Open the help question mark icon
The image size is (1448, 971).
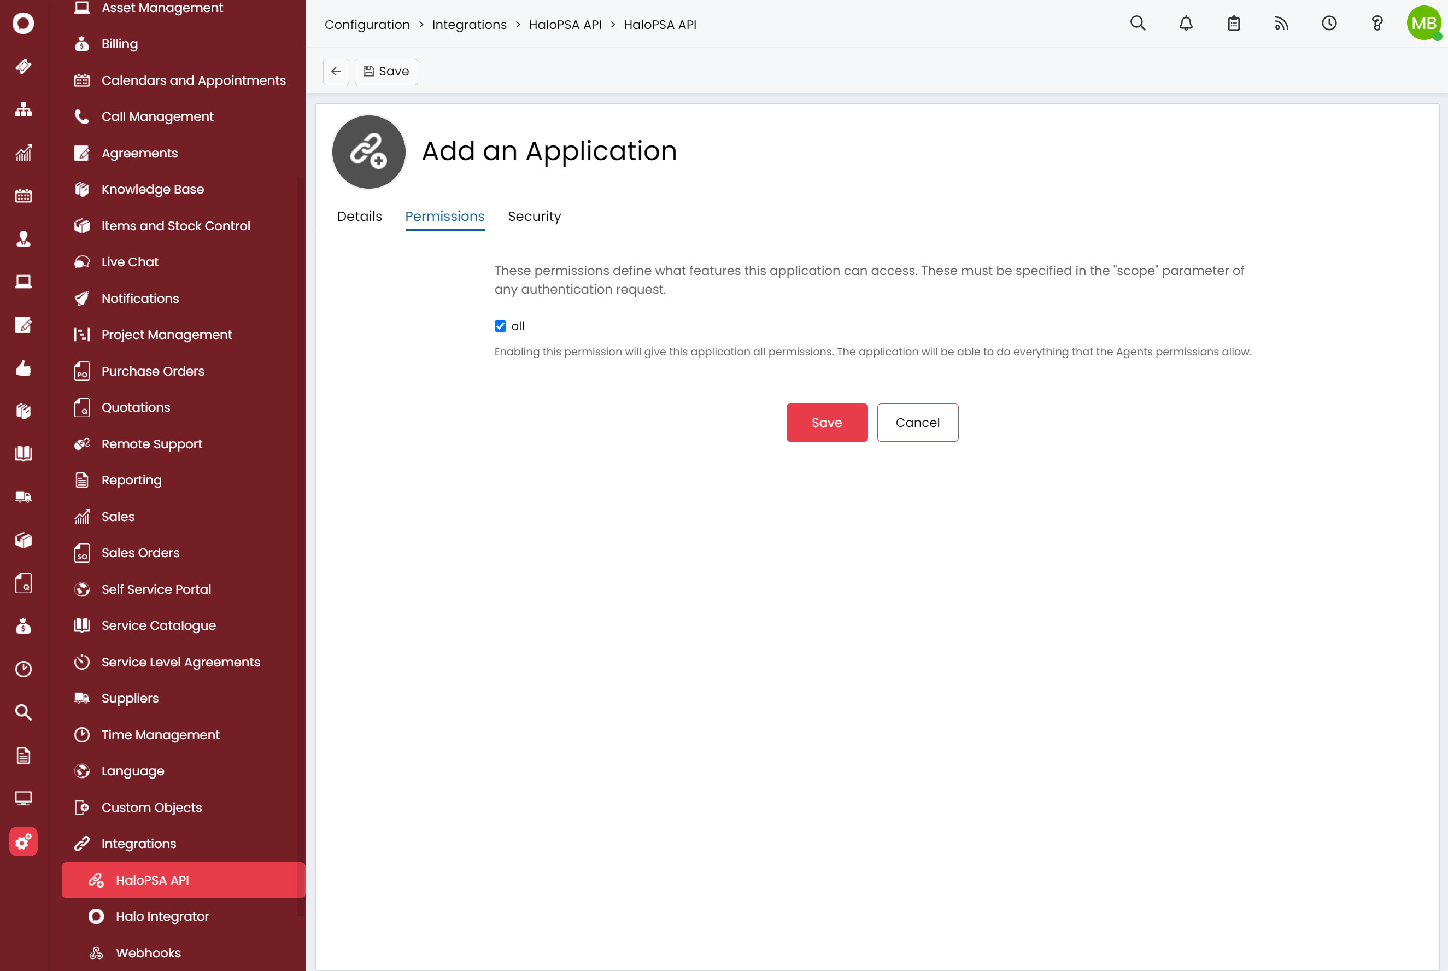(x=1376, y=24)
